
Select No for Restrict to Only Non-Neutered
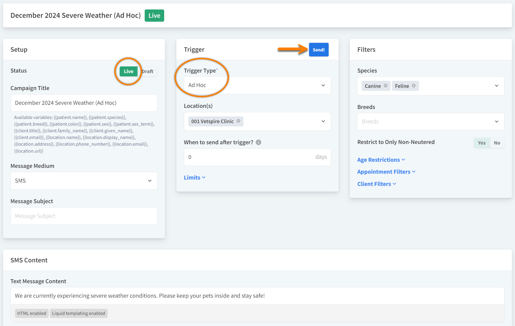point(497,143)
